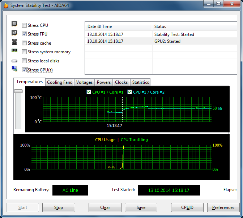Enable the Stress local disks checkbox

pyautogui.click(x=24, y=61)
